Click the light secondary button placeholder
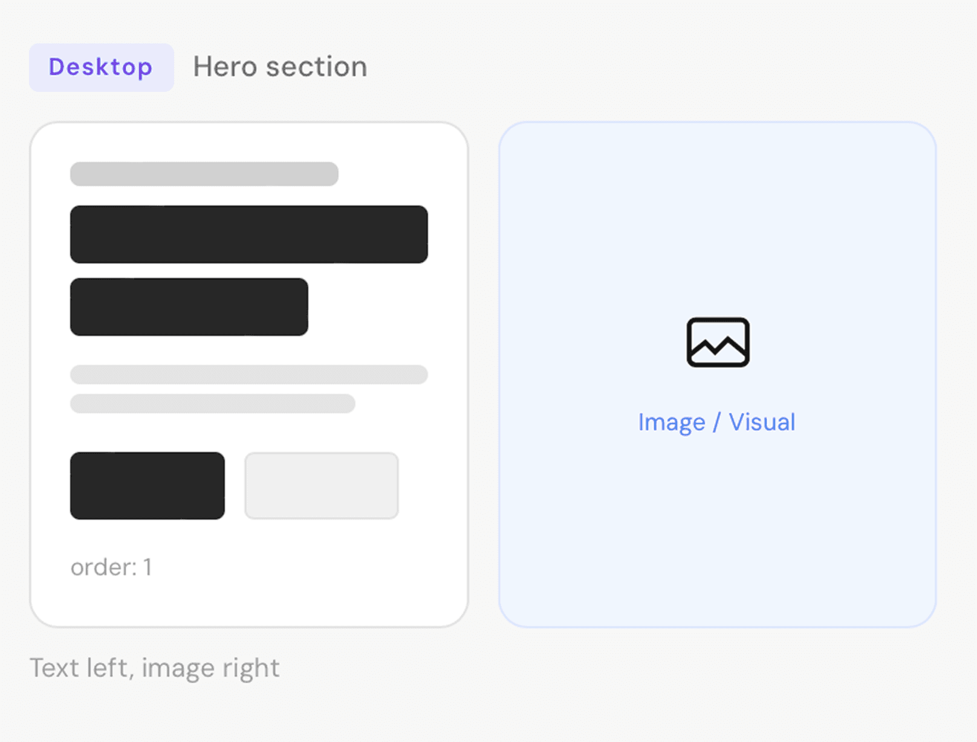The height and width of the screenshot is (742, 977). coord(322,485)
